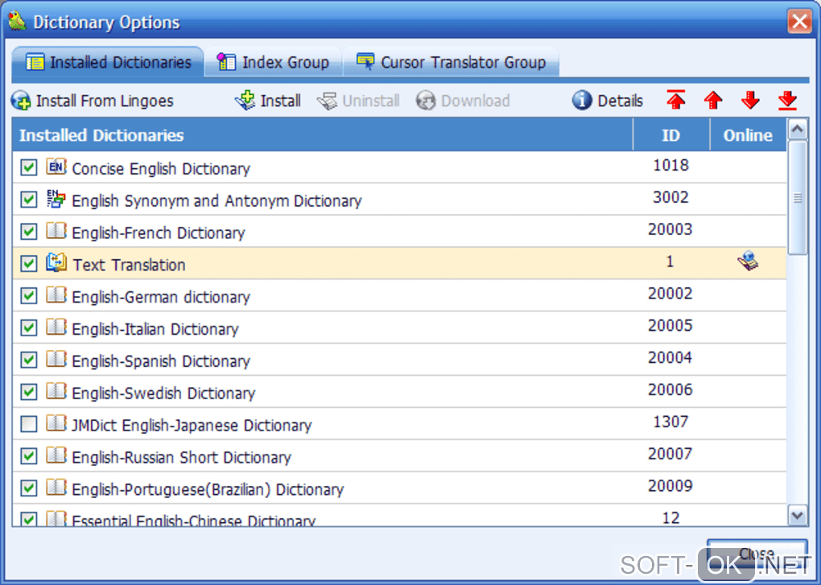Screen dimensions: 821x585
Task: Select JMDict English-Japanese Dictionary row text
Action: click(192, 426)
